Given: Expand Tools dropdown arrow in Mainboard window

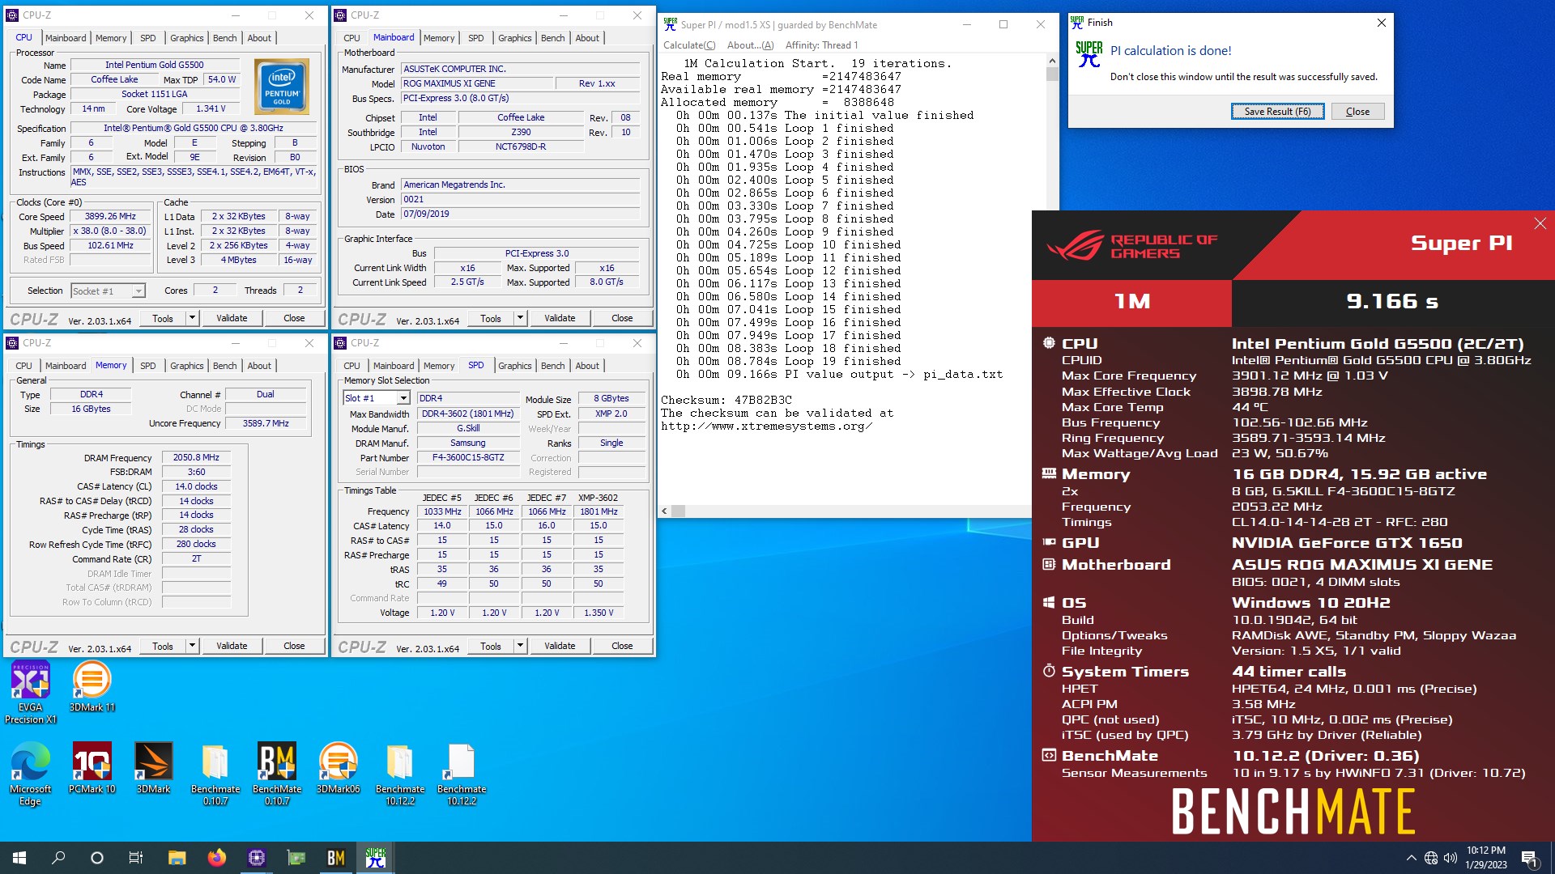Looking at the screenshot, I should pyautogui.click(x=520, y=318).
